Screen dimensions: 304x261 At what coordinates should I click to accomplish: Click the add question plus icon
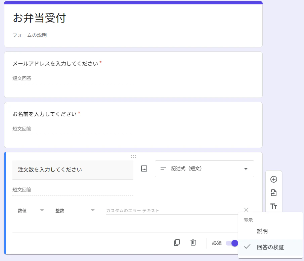[x=273, y=179]
